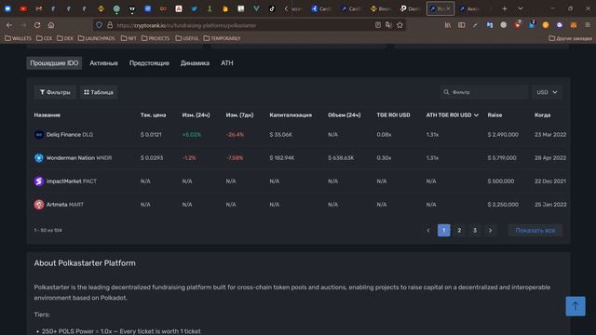Open LAUNCHPADS bookmarks folder
The width and height of the screenshot is (596, 335).
[97, 38]
